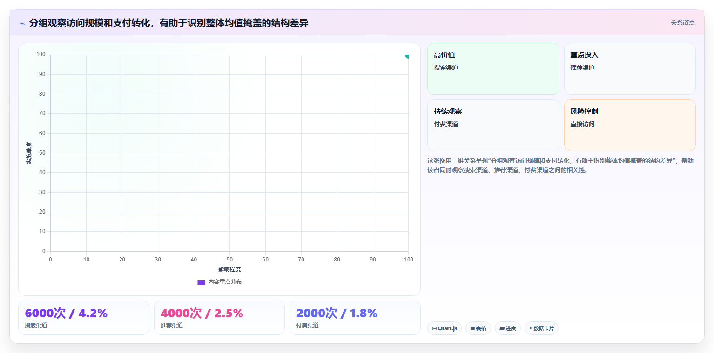Open the 高价值 quadrant card

coord(493,69)
